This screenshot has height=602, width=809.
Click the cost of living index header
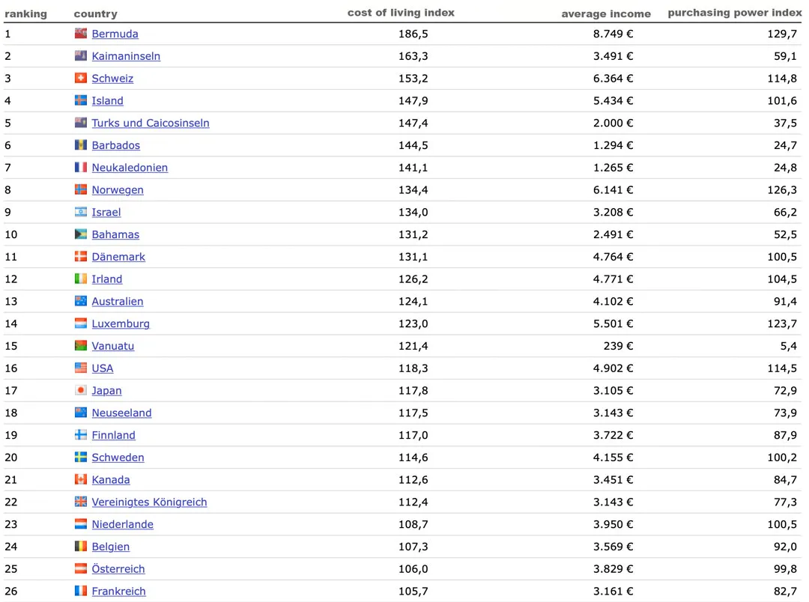coord(401,13)
